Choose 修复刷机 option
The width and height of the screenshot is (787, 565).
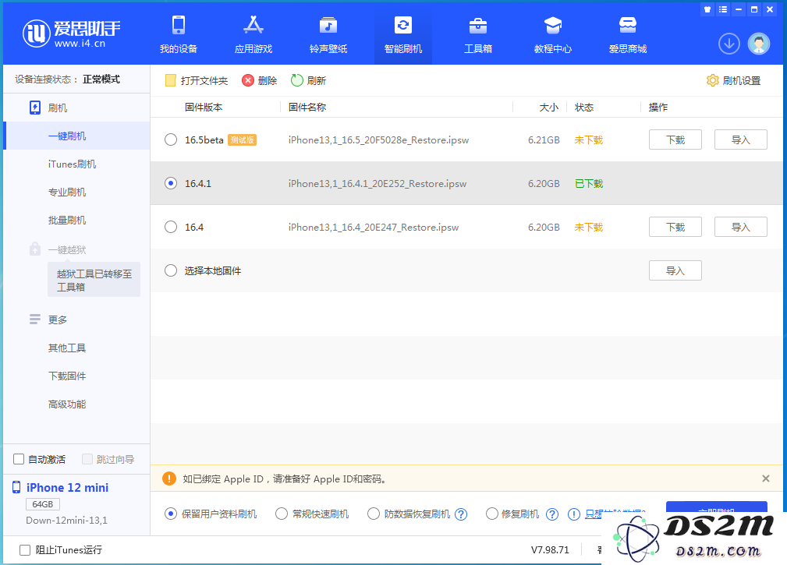click(x=492, y=514)
